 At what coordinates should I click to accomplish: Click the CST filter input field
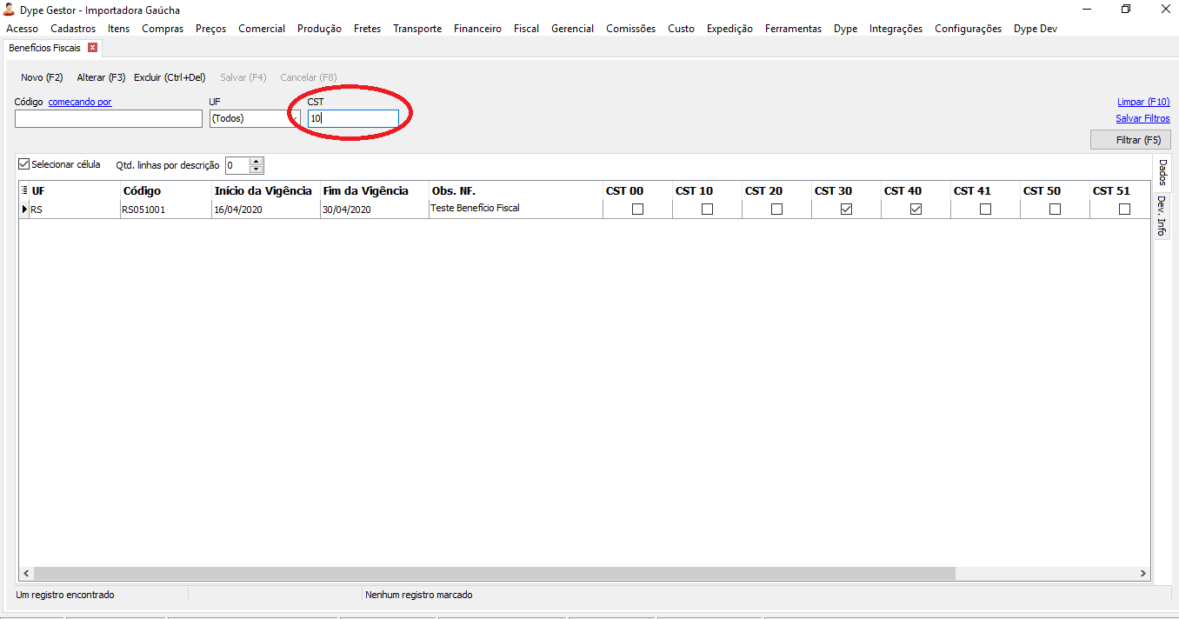353,118
